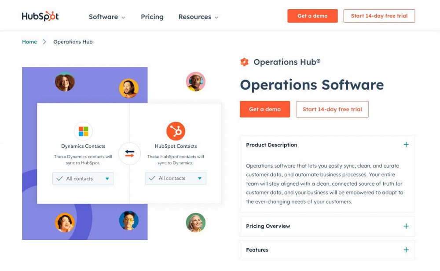Click the plus icon for Features
Viewport: 440px width, 271px height.
point(406,250)
